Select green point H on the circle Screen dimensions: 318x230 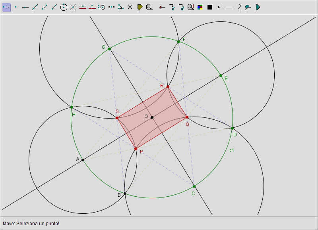(72, 107)
